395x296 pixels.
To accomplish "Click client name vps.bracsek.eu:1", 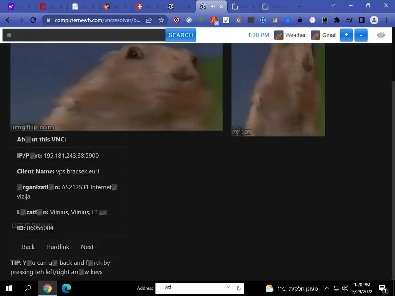I will tap(78, 172).
